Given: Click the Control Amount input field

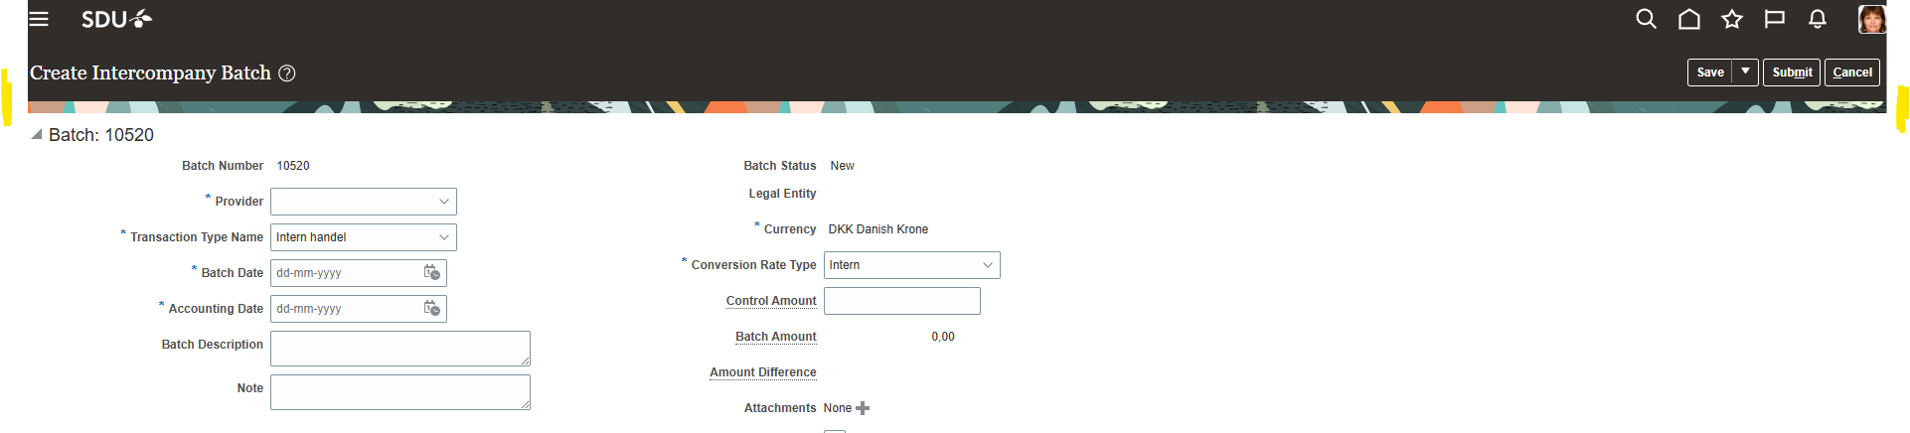Looking at the screenshot, I should click(902, 301).
